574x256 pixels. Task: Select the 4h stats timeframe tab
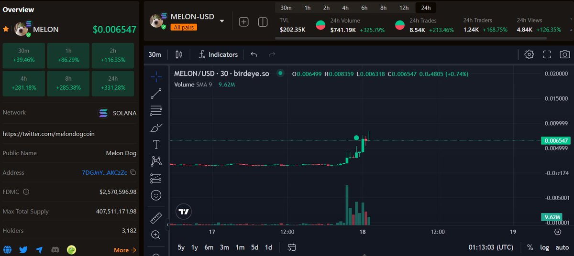345,8
